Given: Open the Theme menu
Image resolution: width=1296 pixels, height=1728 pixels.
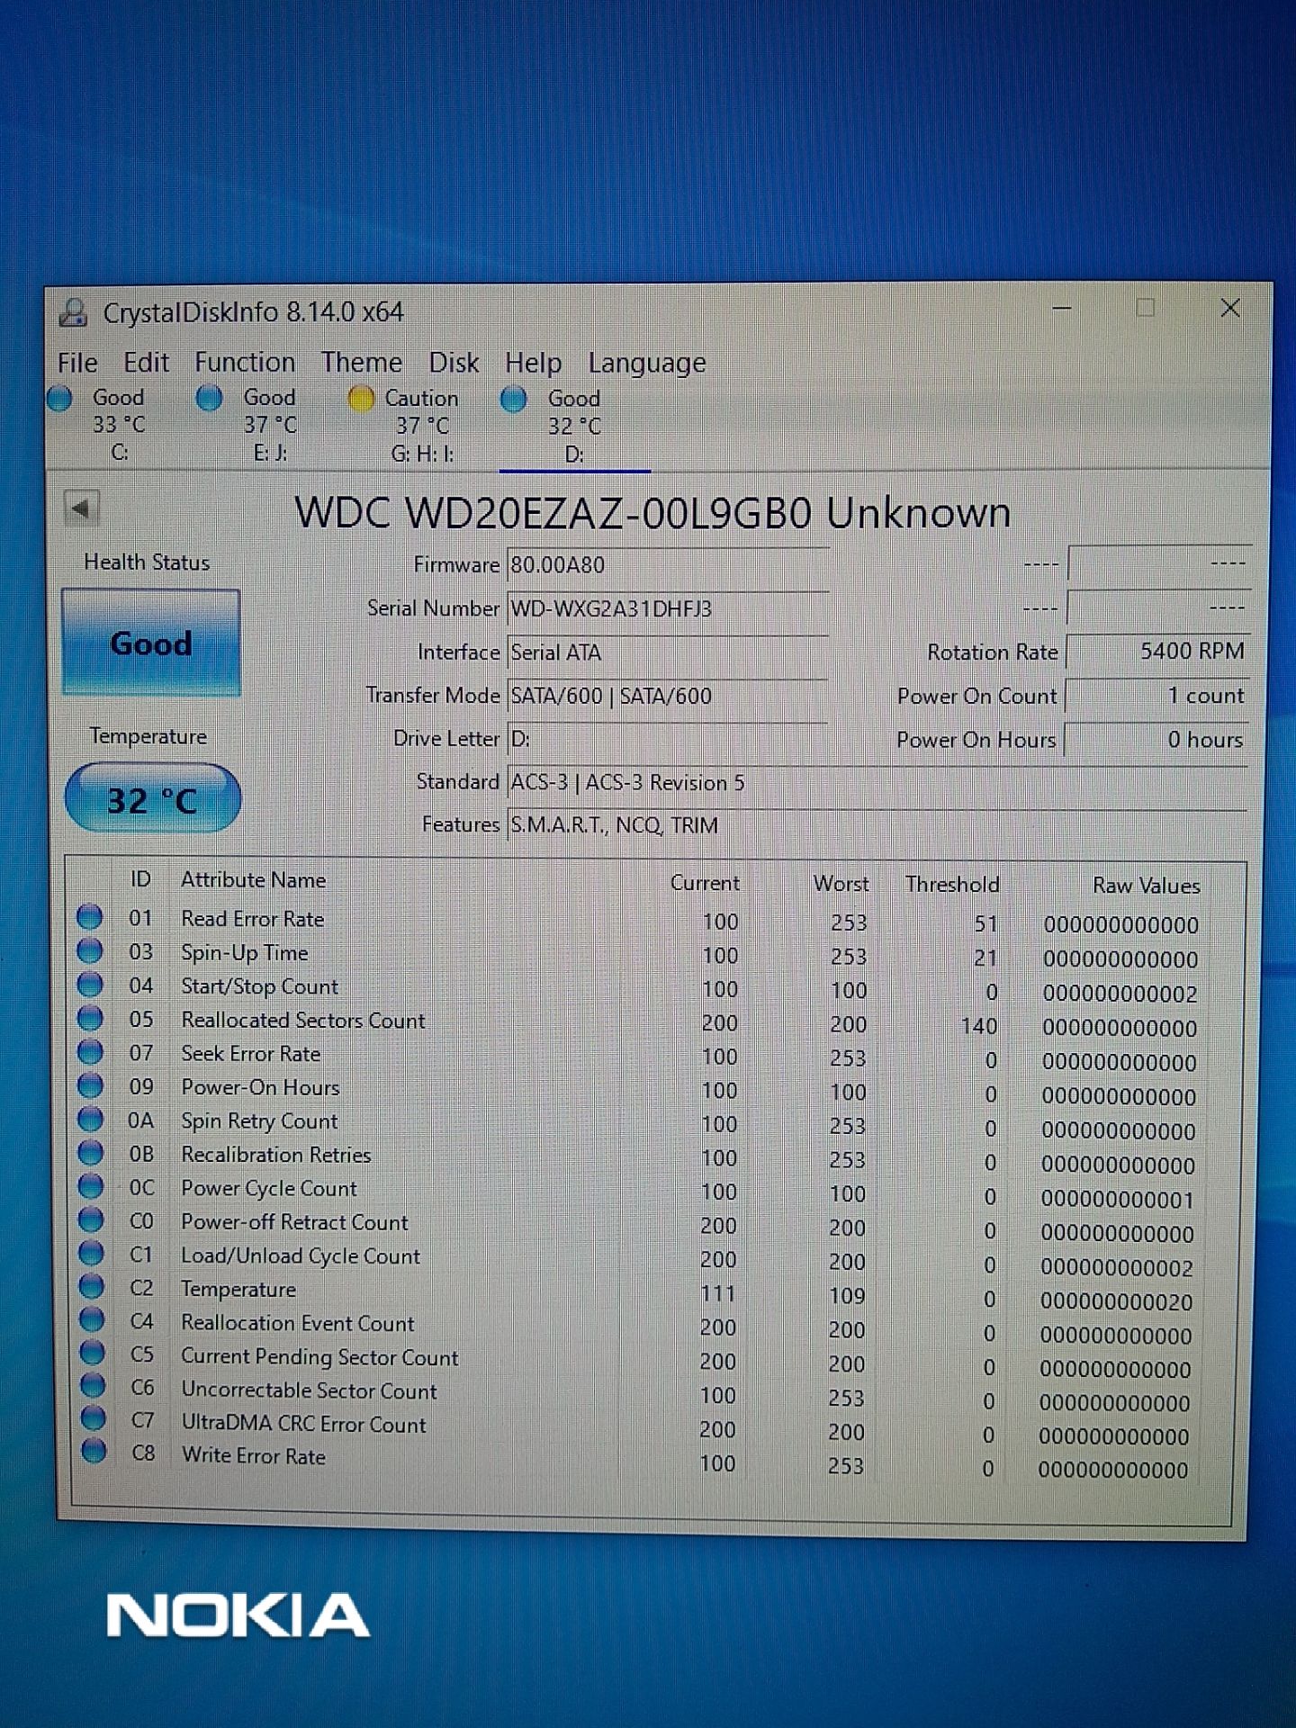Looking at the screenshot, I should click(362, 363).
